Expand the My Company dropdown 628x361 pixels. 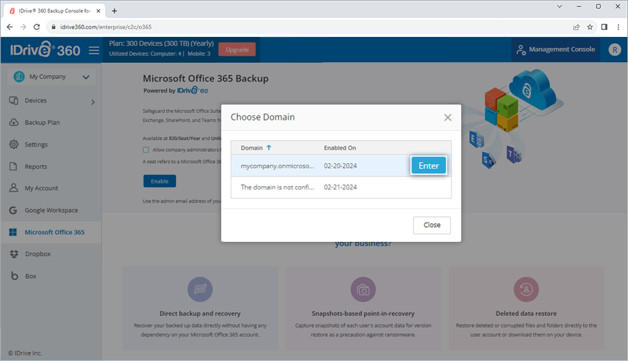[85, 77]
